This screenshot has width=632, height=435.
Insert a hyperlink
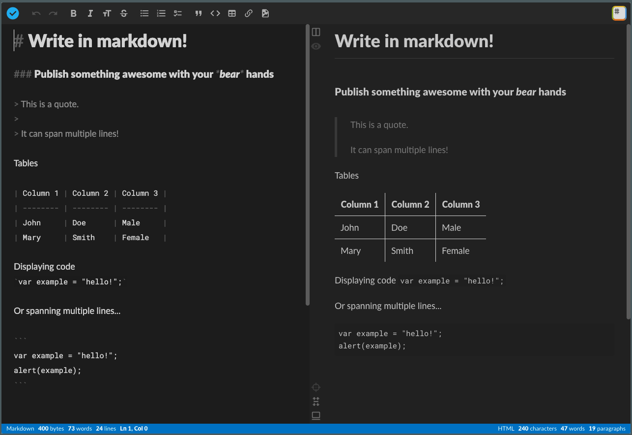pyautogui.click(x=249, y=13)
